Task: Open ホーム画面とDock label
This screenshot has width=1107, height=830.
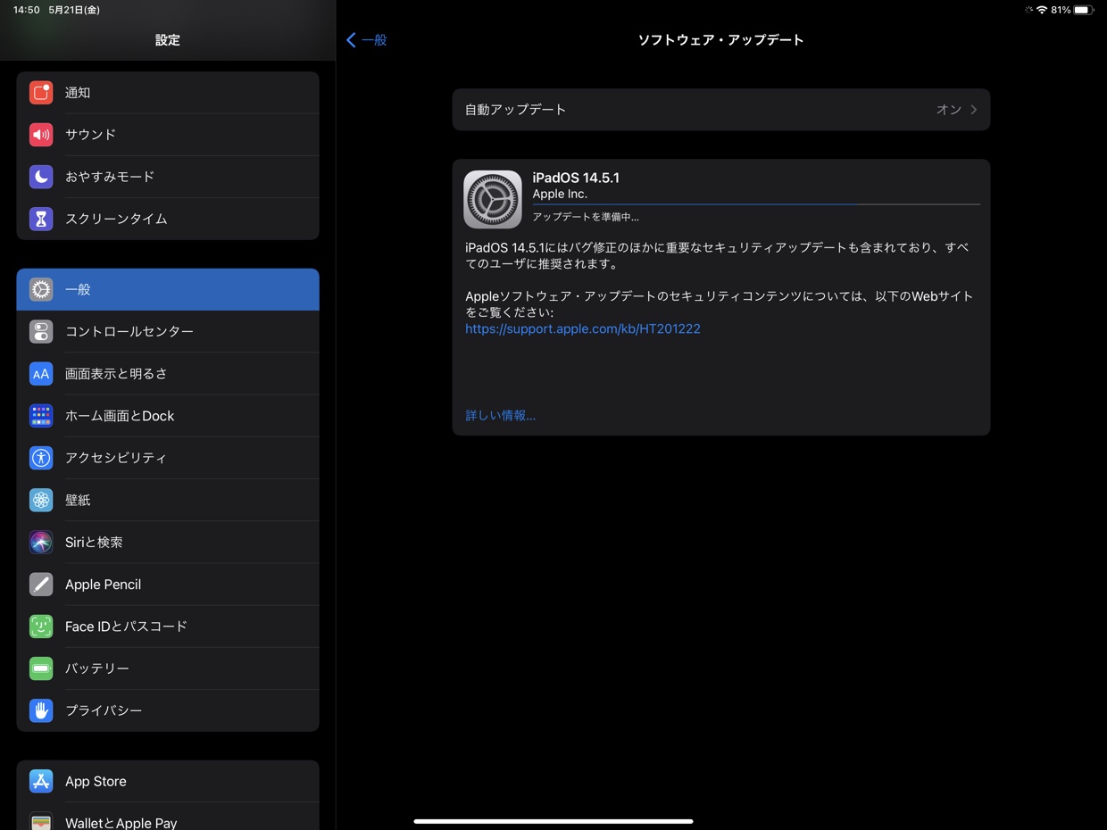Action: point(120,416)
